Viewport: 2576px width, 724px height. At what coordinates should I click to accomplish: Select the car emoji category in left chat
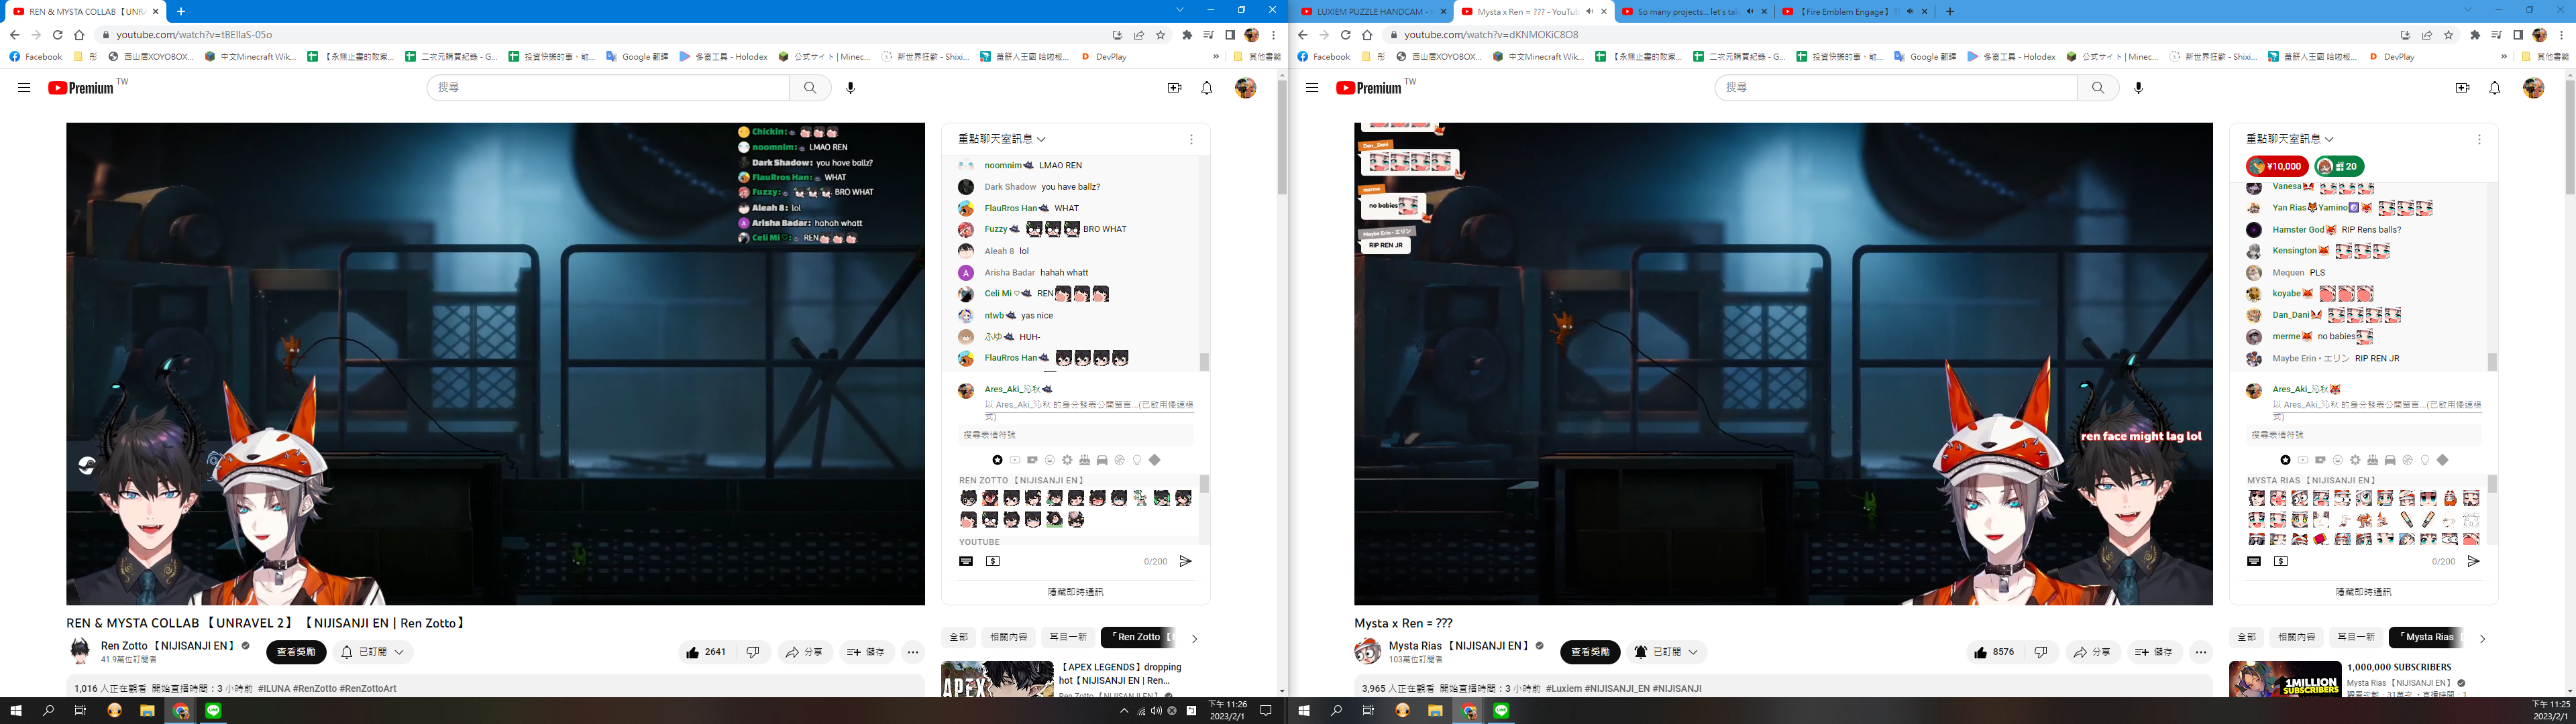click(x=1102, y=460)
